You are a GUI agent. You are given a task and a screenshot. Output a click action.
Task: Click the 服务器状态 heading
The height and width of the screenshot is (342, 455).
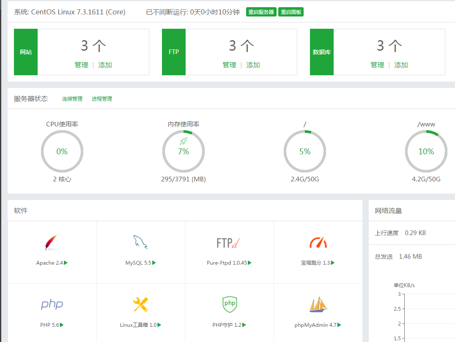[31, 98]
